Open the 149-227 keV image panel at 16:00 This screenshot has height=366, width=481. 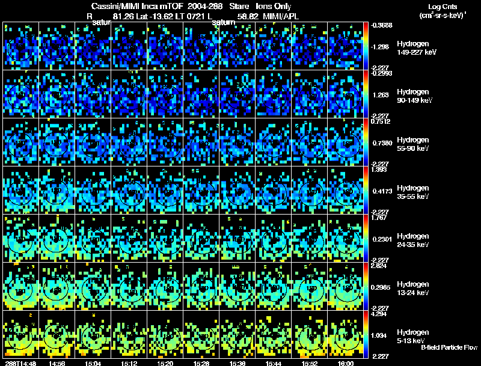tap(345, 46)
